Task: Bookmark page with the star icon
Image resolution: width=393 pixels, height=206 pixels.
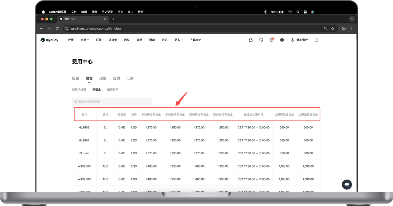Action: [x=333, y=29]
